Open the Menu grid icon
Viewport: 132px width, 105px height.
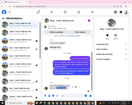[115, 12]
